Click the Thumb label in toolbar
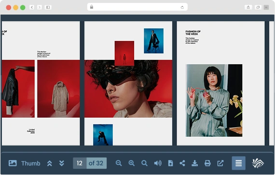The width and height of the screenshot is (275, 175). pos(31,163)
